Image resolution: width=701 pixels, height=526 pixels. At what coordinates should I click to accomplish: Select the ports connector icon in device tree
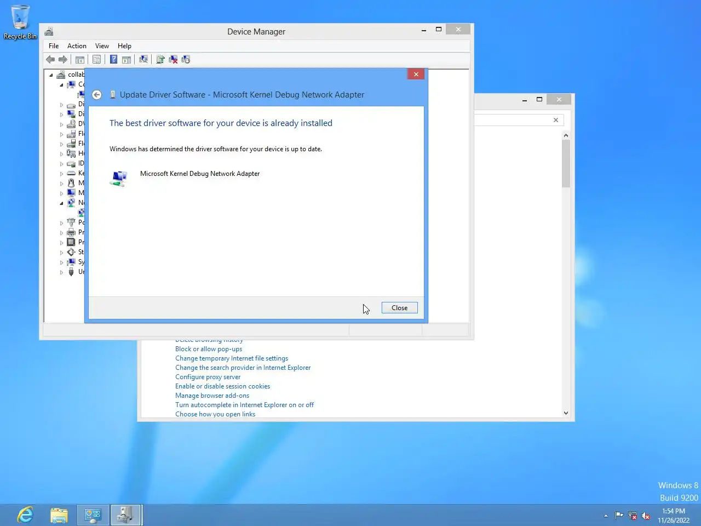71,222
